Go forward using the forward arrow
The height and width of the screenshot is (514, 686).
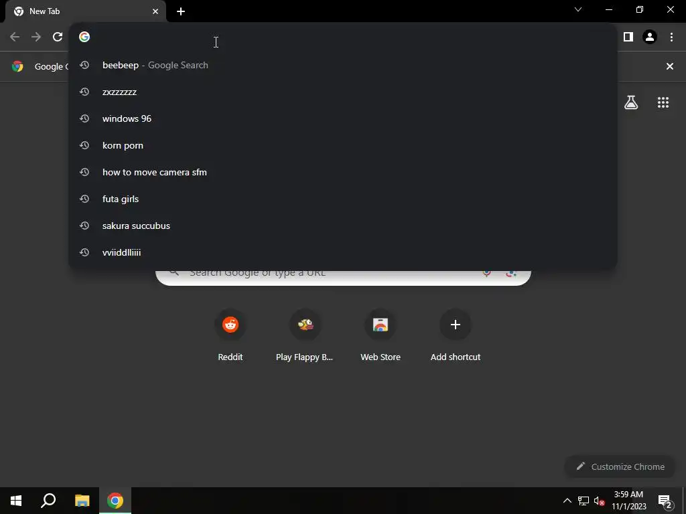coord(36,37)
